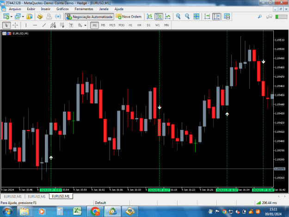This screenshot has height=217, width=289.
Task: Click the signals broadcast icon
Action: [58, 17]
